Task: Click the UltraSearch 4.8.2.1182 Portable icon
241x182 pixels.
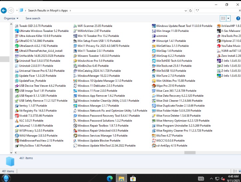Action: pyautogui.click(x=17, y=46)
